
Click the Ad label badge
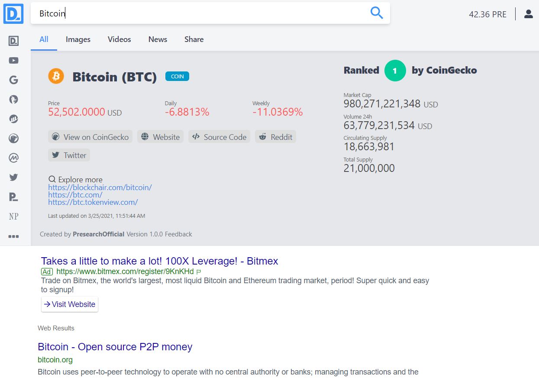47,272
